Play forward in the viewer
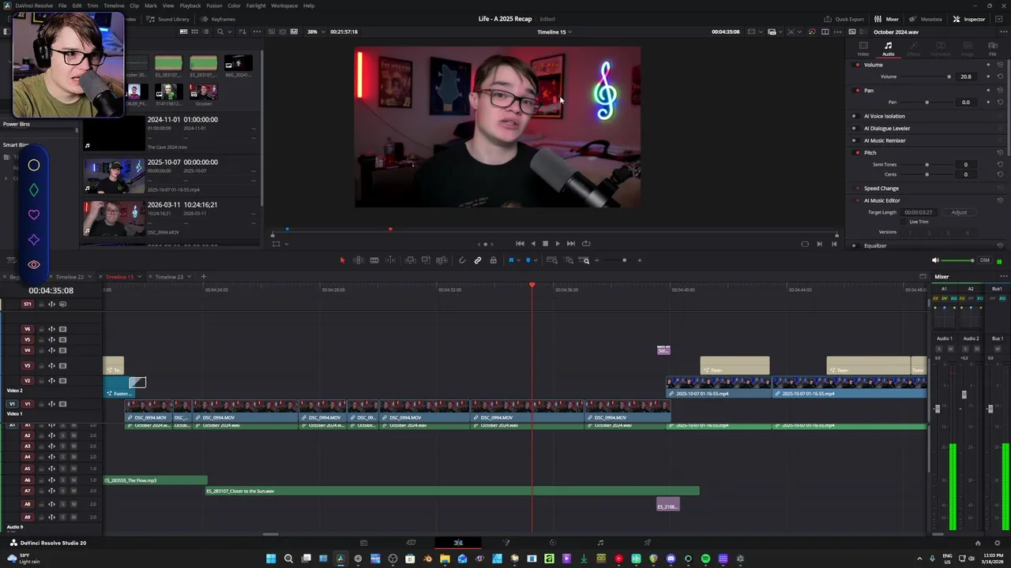The height and width of the screenshot is (568, 1011). point(558,244)
